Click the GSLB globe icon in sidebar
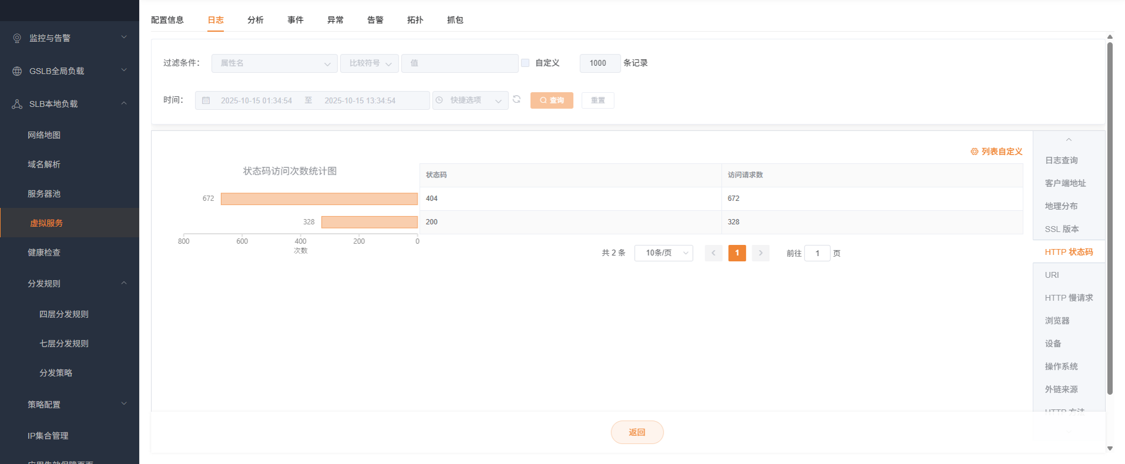Viewport: 1125px width, 464px height. point(17,71)
